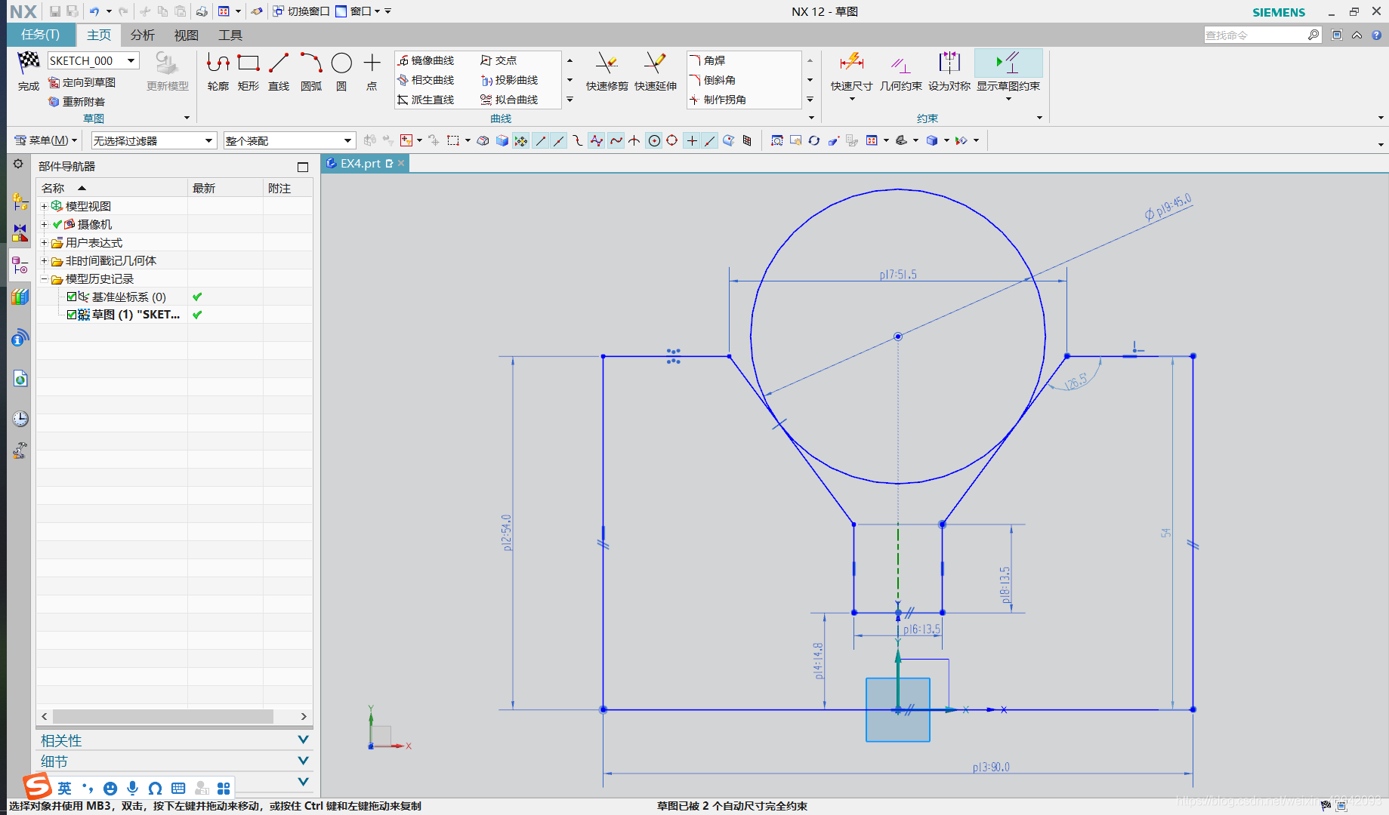Select the Point (点) tool
1389x815 pixels.
pyautogui.click(x=372, y=72)
